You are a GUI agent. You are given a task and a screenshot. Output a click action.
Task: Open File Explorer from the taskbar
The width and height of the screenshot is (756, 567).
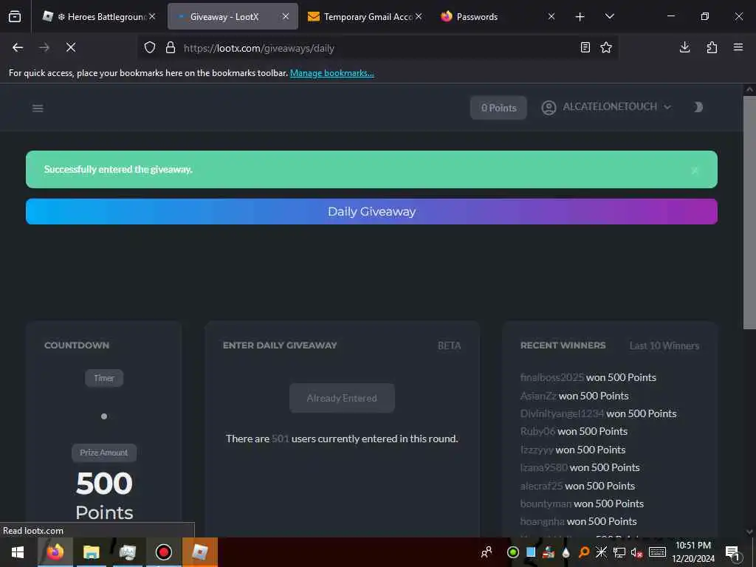pyautogui.click(x=91, y=552)
